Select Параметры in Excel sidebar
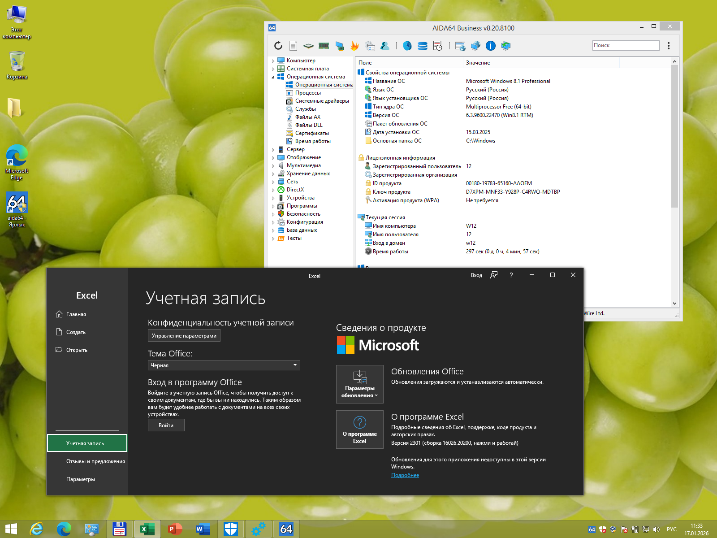Screen dimensions: 717x538 pos(81,479)
